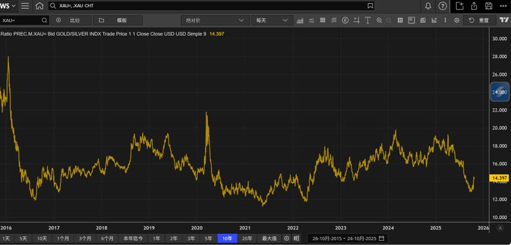This screenshot has width=511, height=245.
Task: Click the blue floating widget near 24.000
Action: [x=500, y=92]
